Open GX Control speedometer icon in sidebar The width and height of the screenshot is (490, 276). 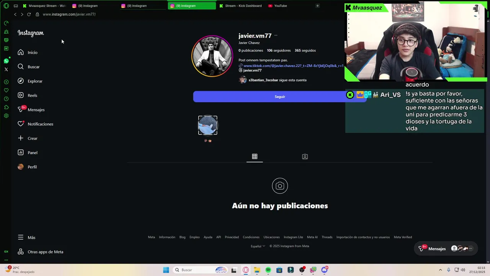[x=6, y=23]
